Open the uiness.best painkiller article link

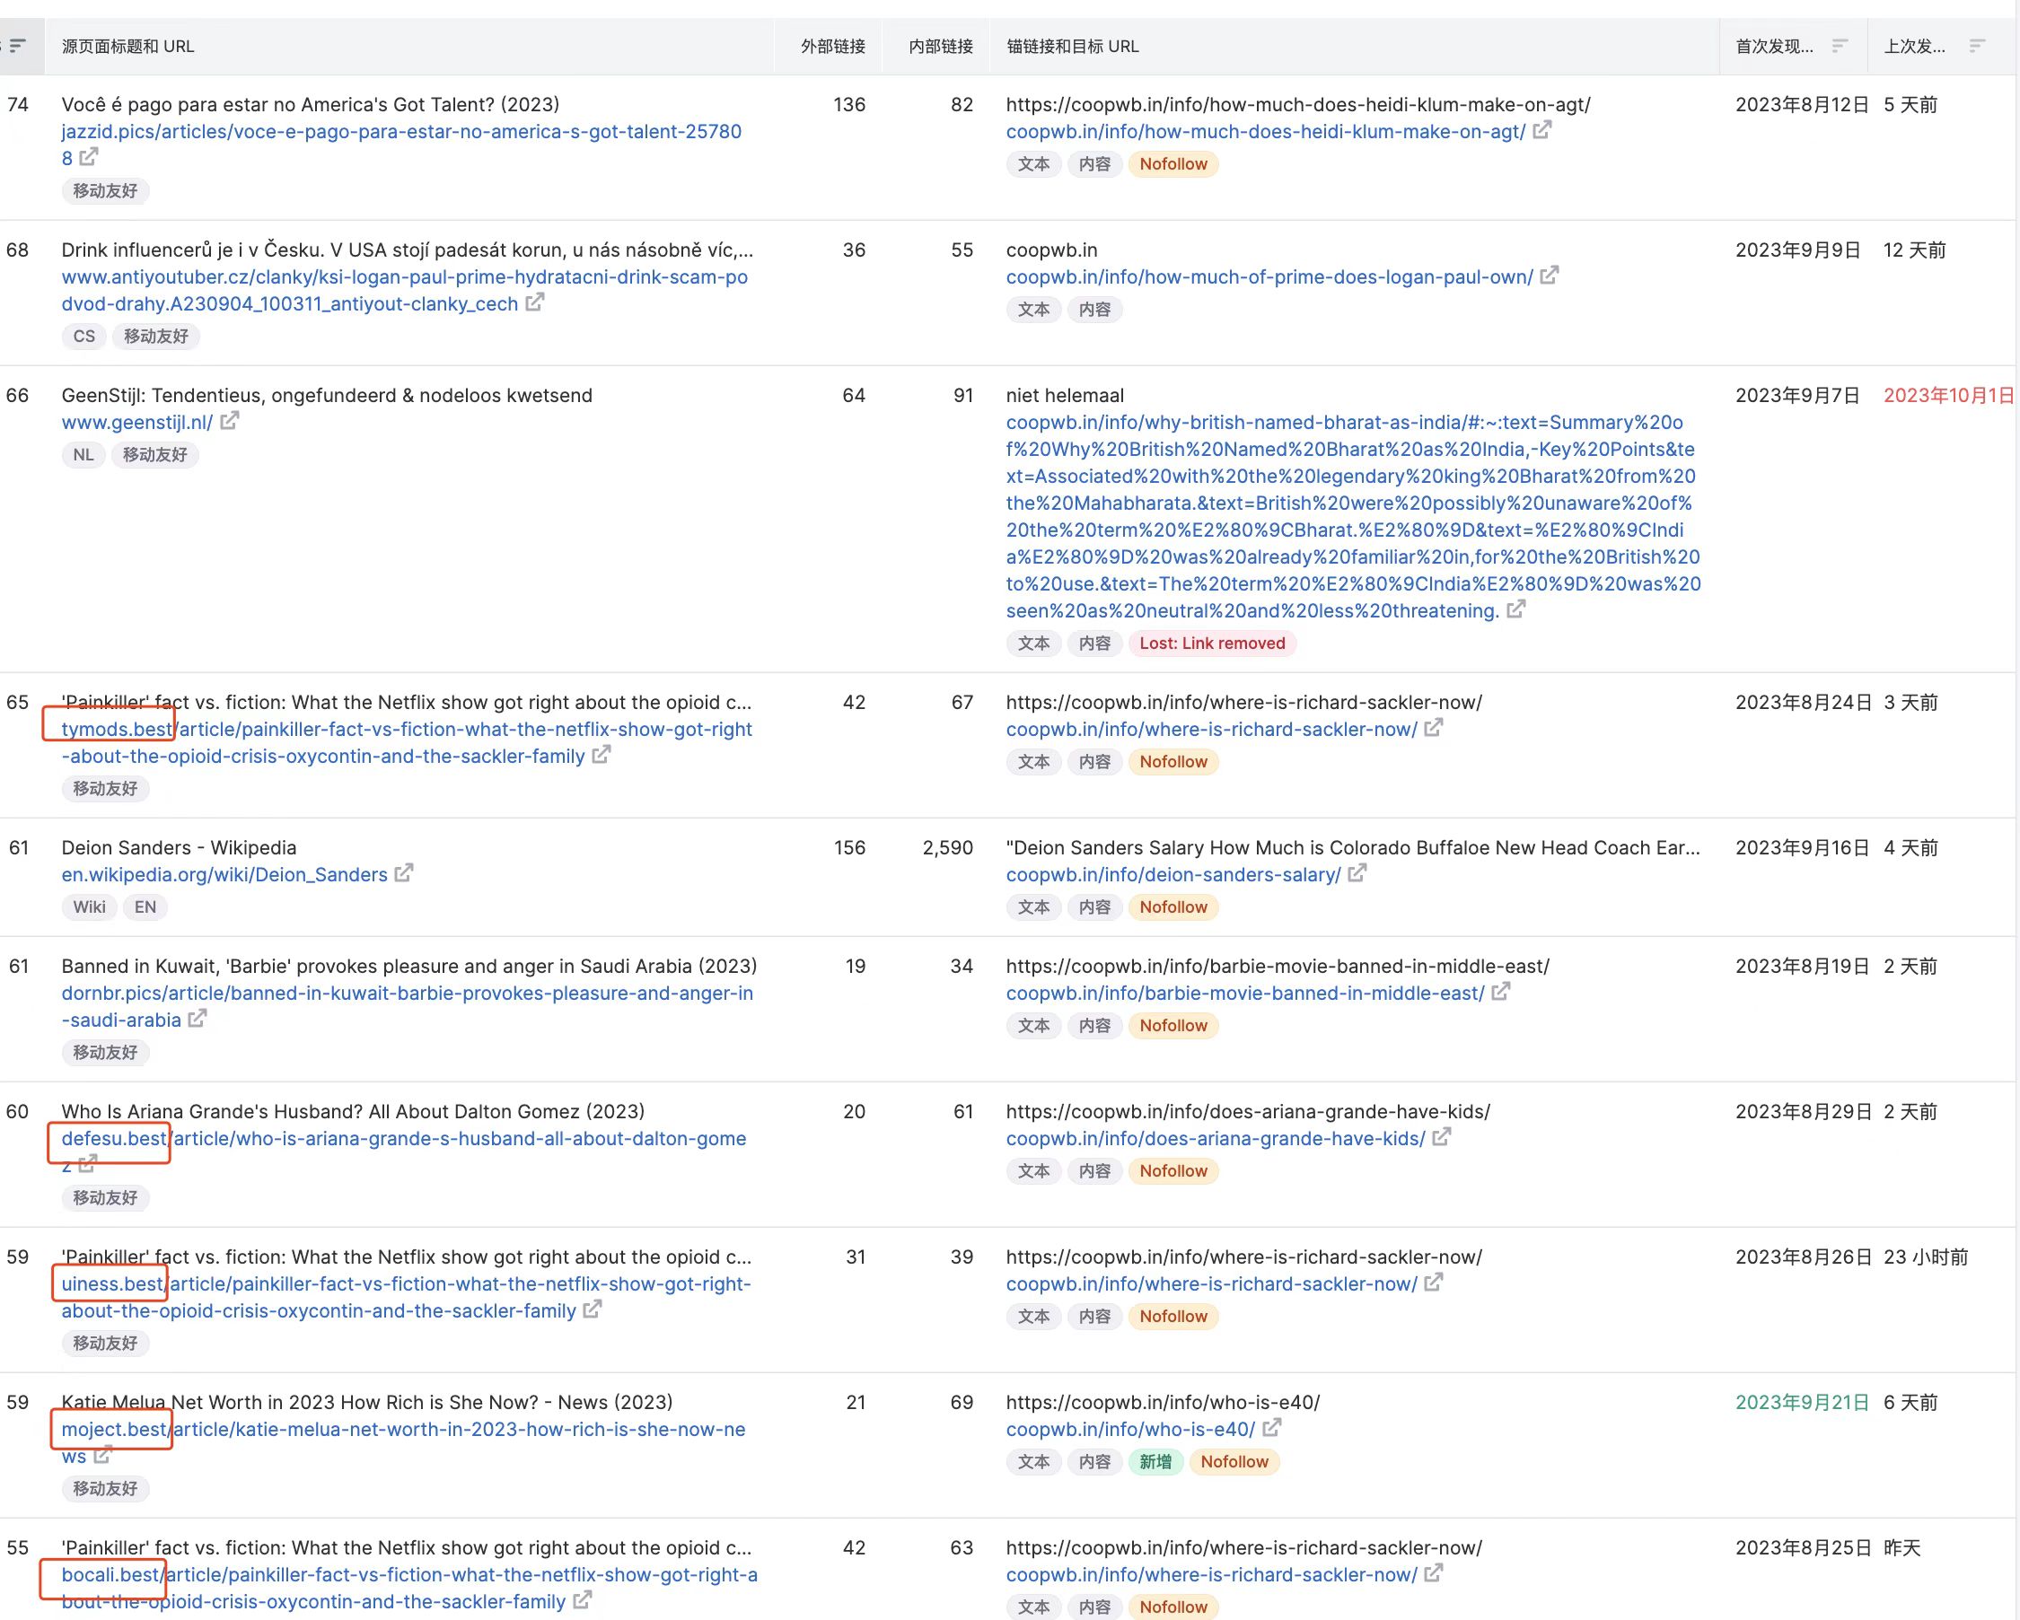pos(407,1297)
